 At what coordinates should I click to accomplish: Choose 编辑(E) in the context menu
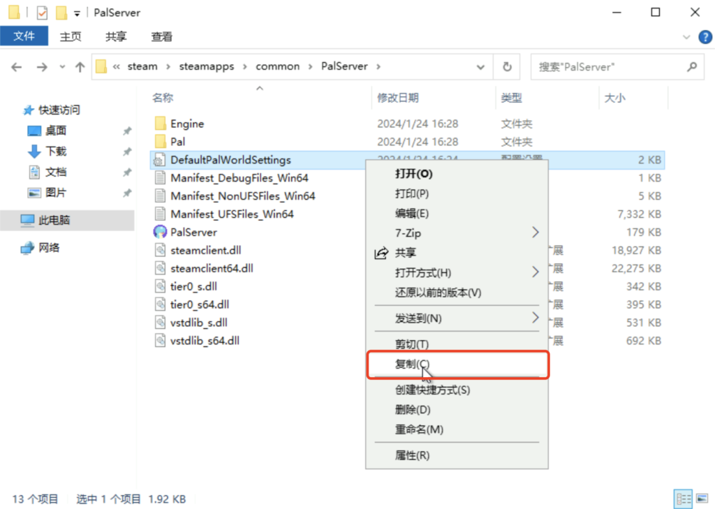click(457, 214)
